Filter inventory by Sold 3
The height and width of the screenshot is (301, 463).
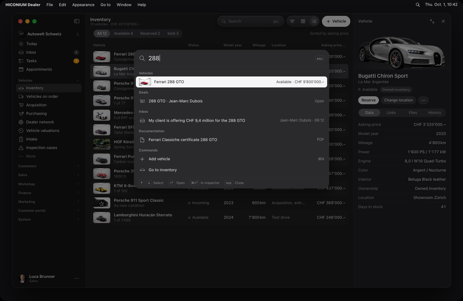pyautogui.click(x=173, y=34)
